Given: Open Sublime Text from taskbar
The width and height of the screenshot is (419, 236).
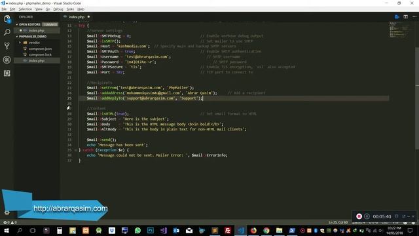Looking at the screenshot, I should tap(215, 230).
